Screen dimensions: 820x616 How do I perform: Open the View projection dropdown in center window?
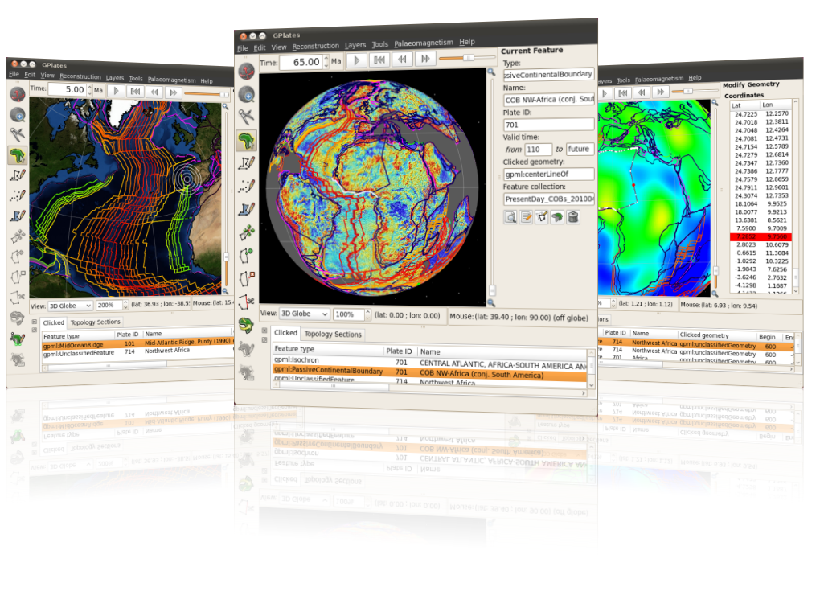pyautogui.click(x=305, y=314)
